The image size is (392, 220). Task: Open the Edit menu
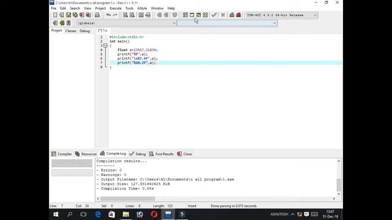click(x=63, y=8)
